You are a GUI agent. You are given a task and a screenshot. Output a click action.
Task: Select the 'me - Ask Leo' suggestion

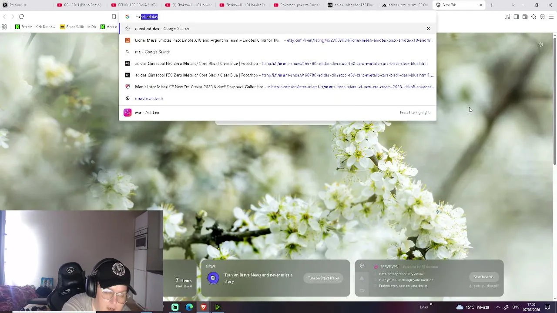pos(277,113)
